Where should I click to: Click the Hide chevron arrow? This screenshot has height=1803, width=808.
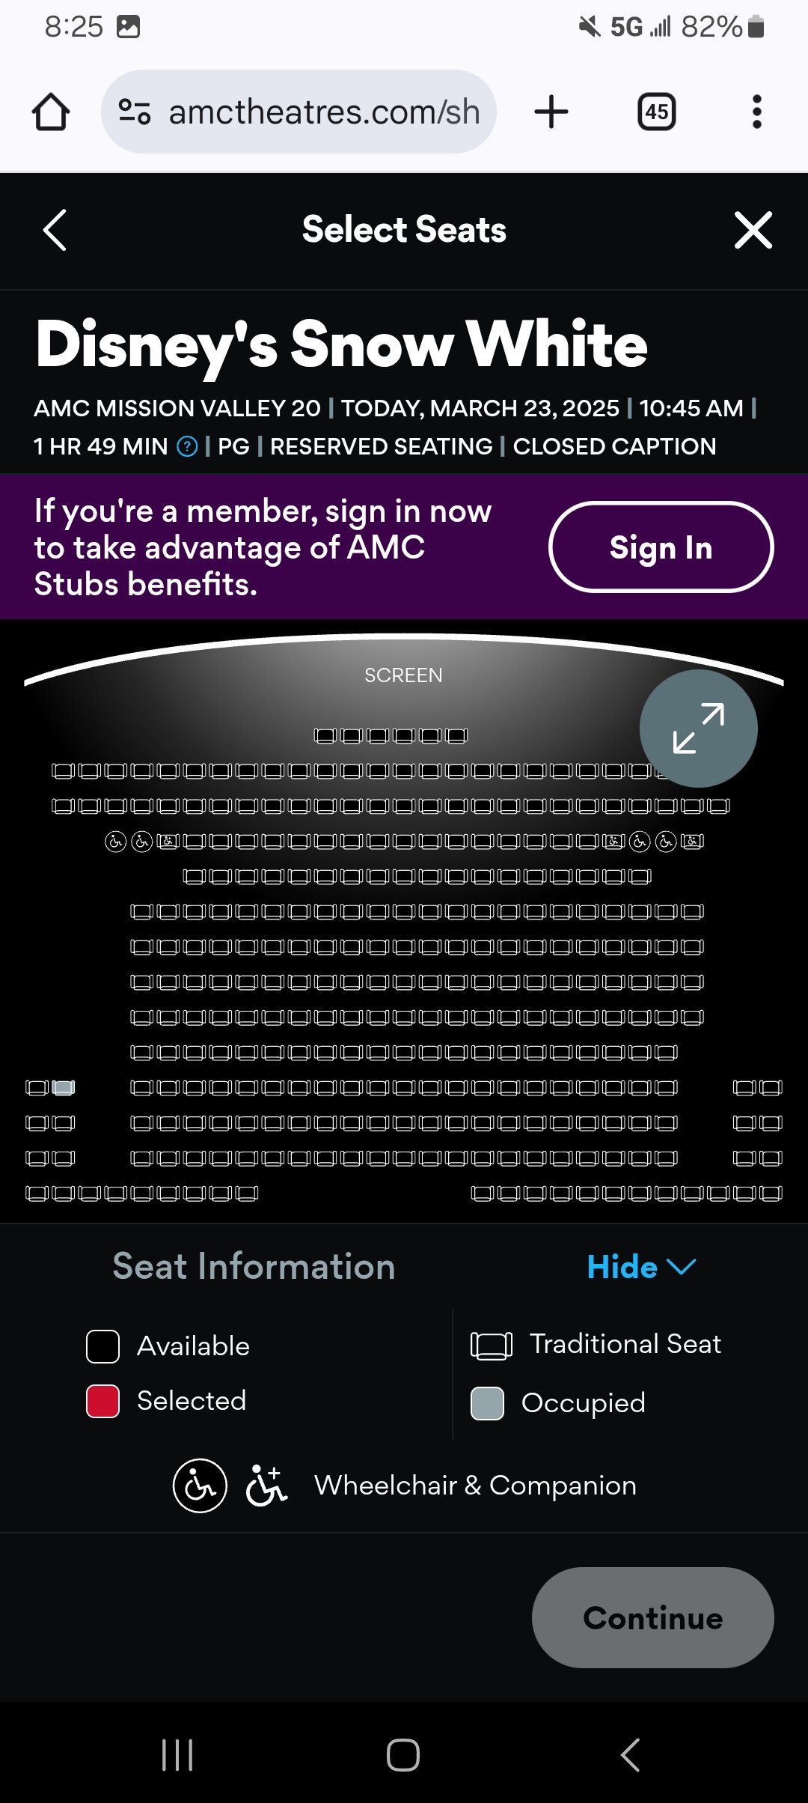coord(681,1267)
